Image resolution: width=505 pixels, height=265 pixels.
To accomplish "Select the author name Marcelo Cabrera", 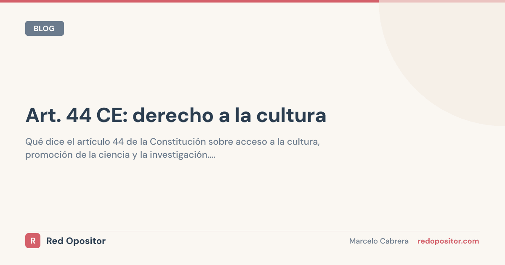I will coord(379,241).
